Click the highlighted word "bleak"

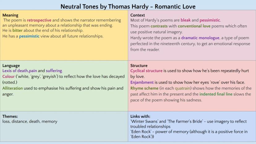[186, 20]
